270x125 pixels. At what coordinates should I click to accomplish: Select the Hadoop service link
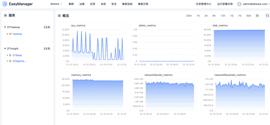coord(17,34)
